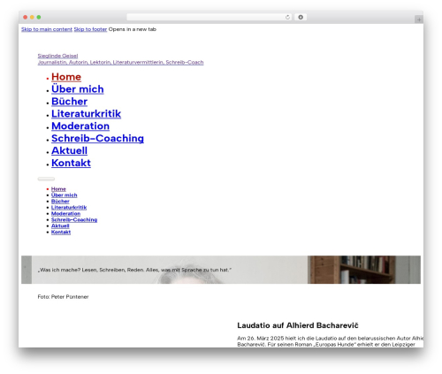Select 'Literaturkritik' in the small menu list
This screenshot has height=374, width=442.
click(69, 208)
